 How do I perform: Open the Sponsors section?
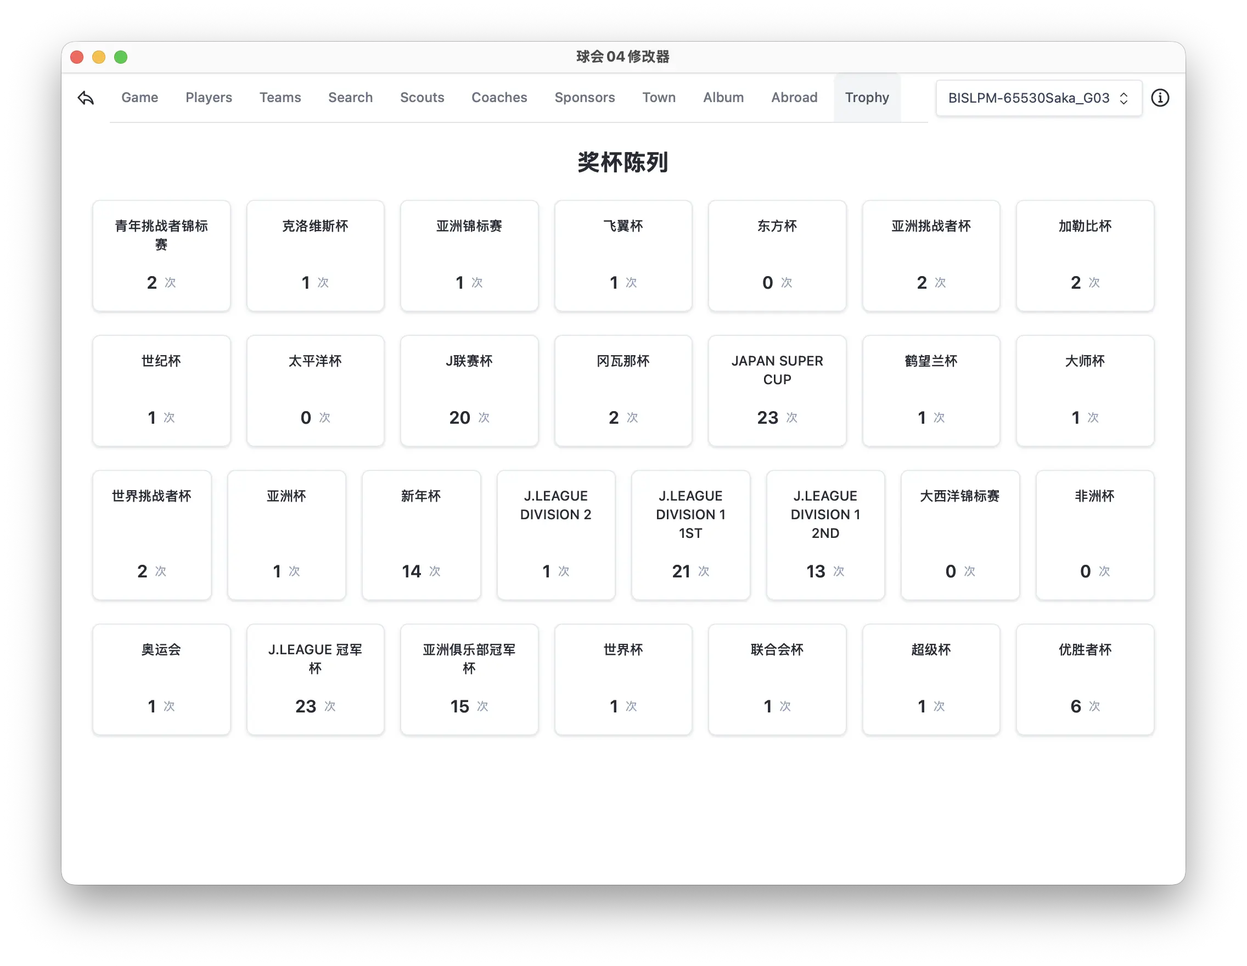585,98
